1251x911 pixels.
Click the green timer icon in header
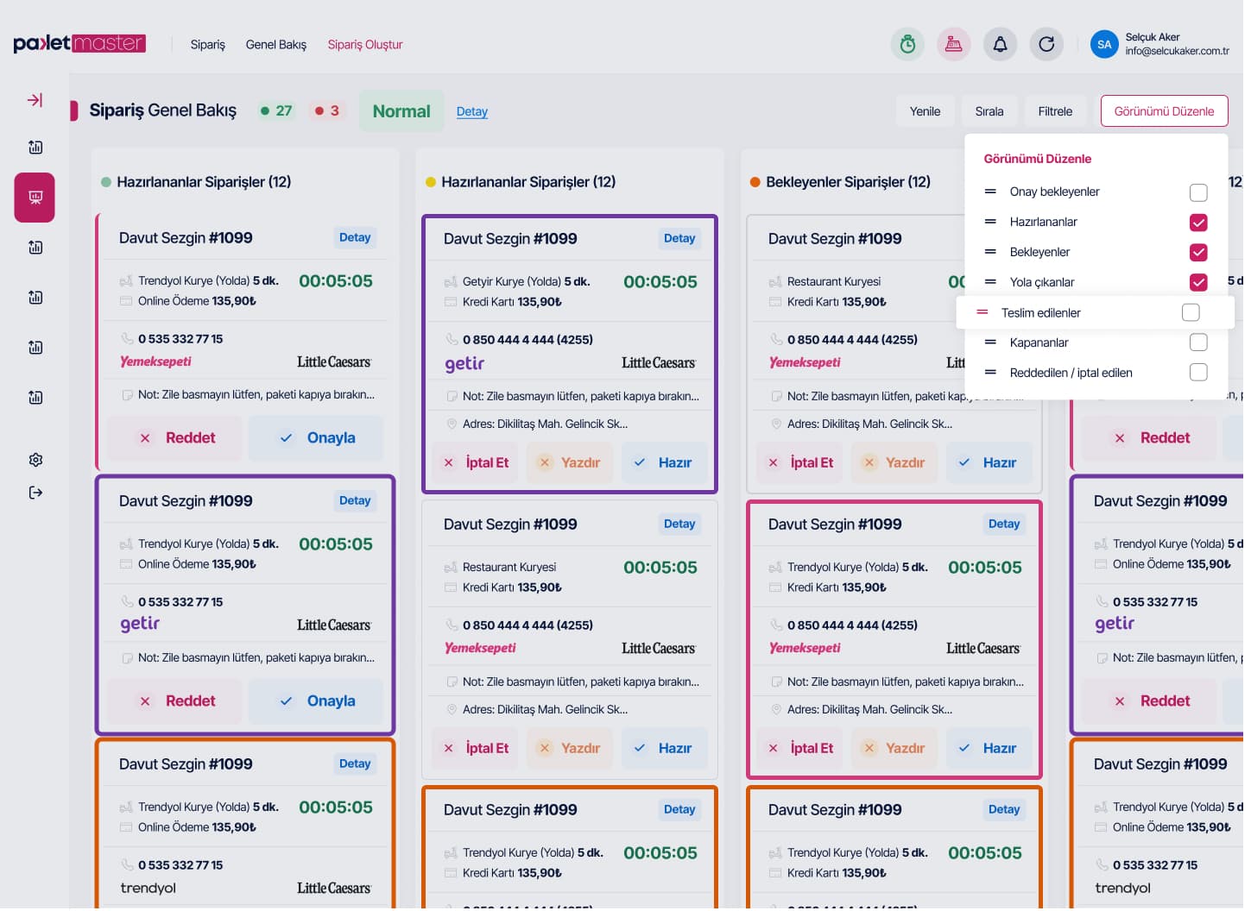907,44
